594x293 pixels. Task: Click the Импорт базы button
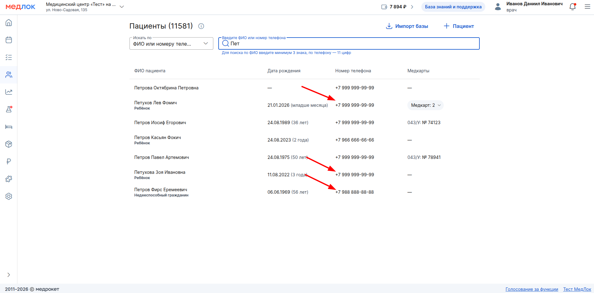407,26
